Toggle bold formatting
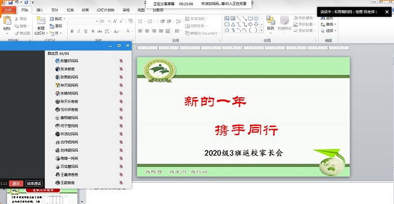This screenshot has height=204, width=394. tap(72, 31)
